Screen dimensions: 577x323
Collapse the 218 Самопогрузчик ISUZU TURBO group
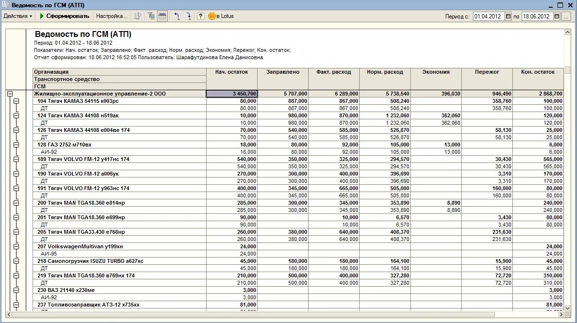16,261
